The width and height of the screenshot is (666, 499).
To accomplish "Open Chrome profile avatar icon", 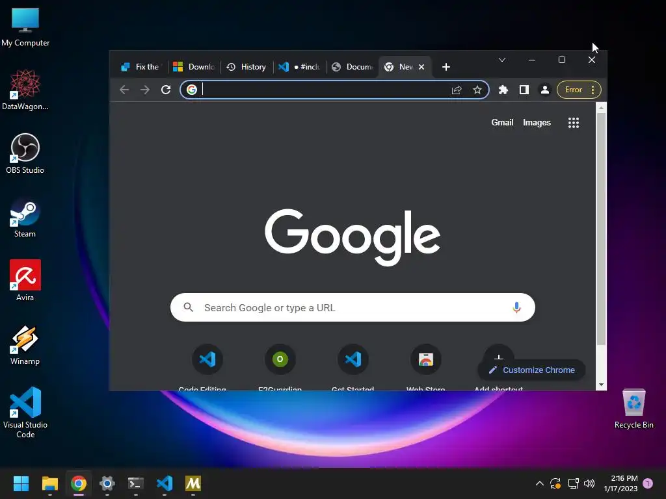I will (545, 90).
